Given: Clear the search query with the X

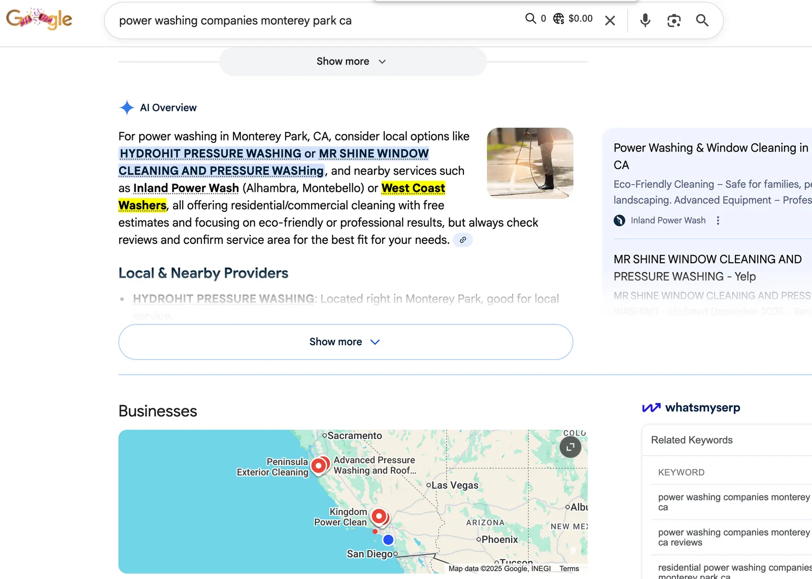Looking at the screenshot, I should [x=610, y=20].
